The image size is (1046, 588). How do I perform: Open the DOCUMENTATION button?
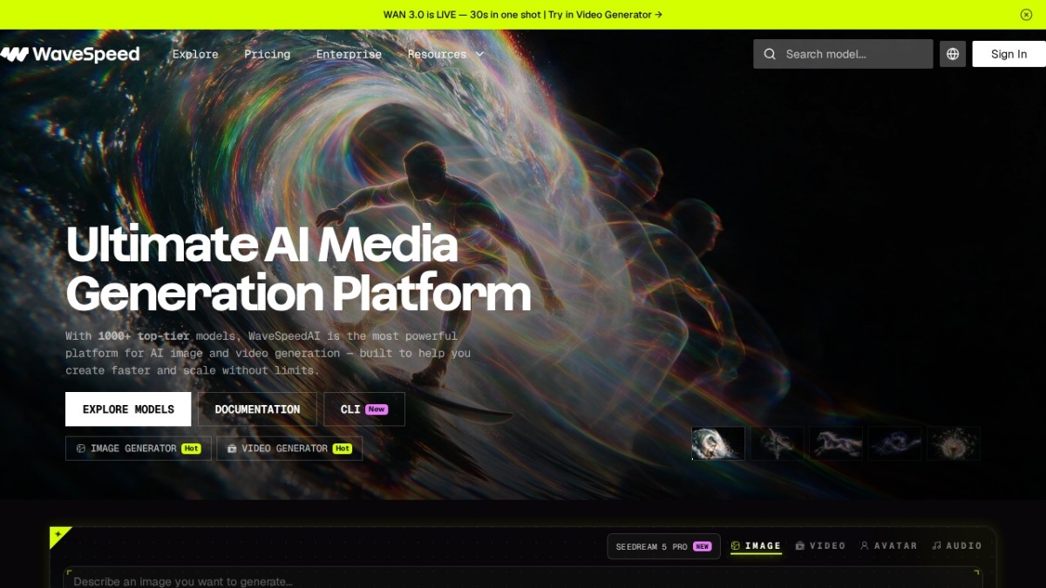pyautogui.click(x=257, y=409)
